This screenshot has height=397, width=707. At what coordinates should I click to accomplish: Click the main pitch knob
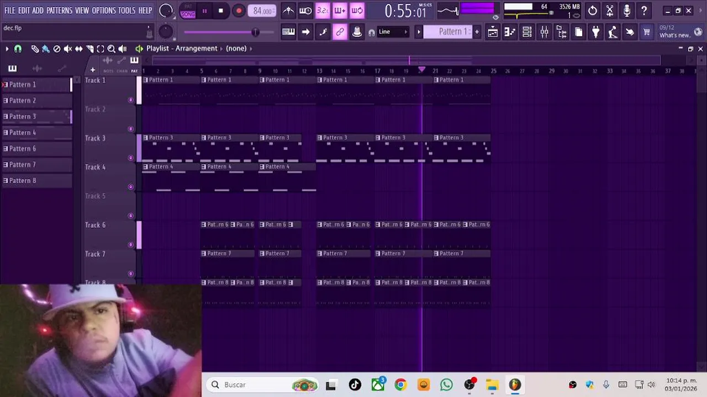click(166, 32)
